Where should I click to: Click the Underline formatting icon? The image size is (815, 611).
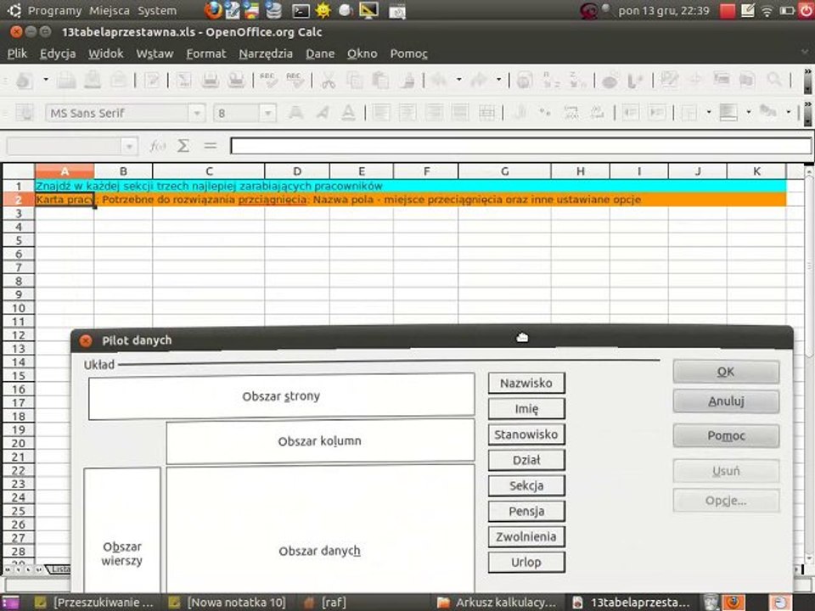click(x=348, y=113)
